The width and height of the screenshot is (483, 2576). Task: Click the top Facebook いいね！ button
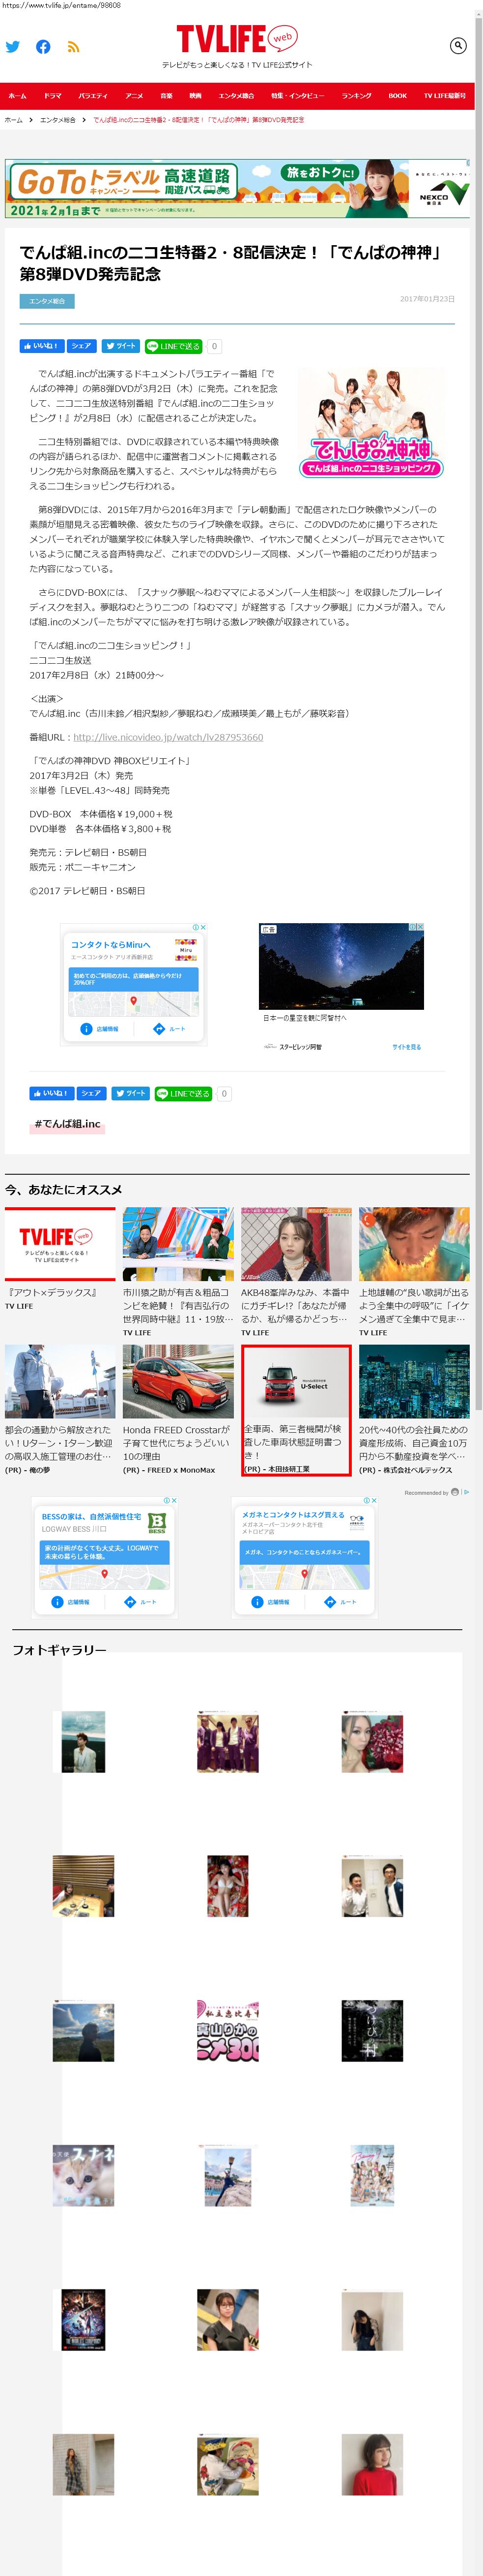(x=41, y=346)
